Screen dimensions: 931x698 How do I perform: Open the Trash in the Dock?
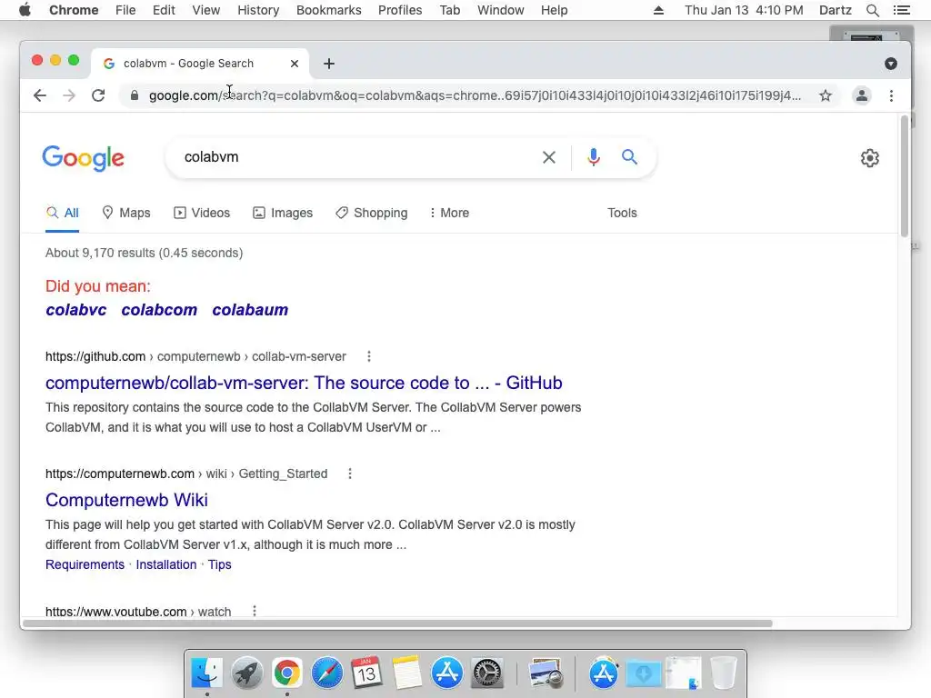[724, 673]
